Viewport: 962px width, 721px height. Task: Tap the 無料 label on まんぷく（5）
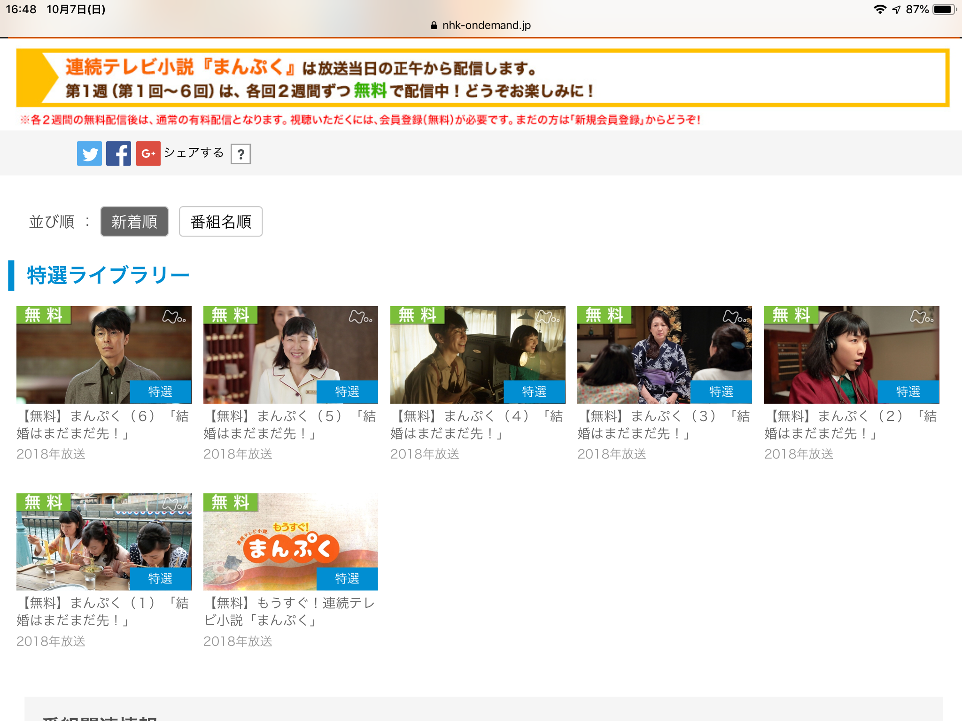click(230, 315)
